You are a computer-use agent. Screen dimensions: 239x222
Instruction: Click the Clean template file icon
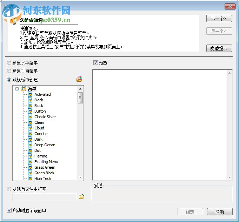30,122
